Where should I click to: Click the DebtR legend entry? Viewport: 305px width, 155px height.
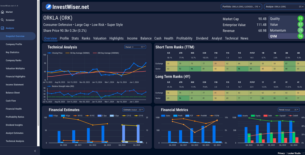point(293,116)
